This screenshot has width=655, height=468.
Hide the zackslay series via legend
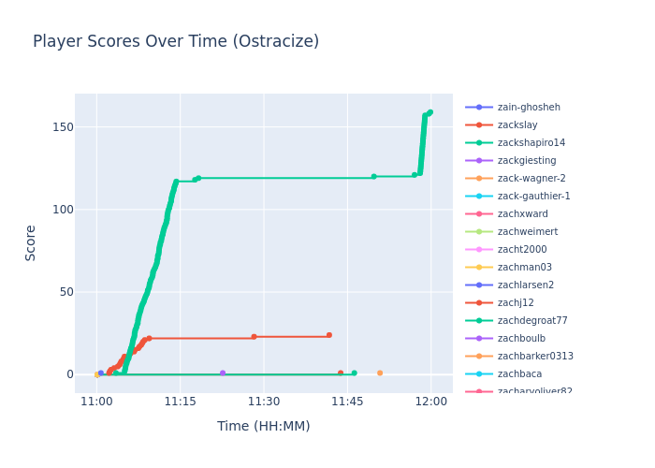pos(517,125)
